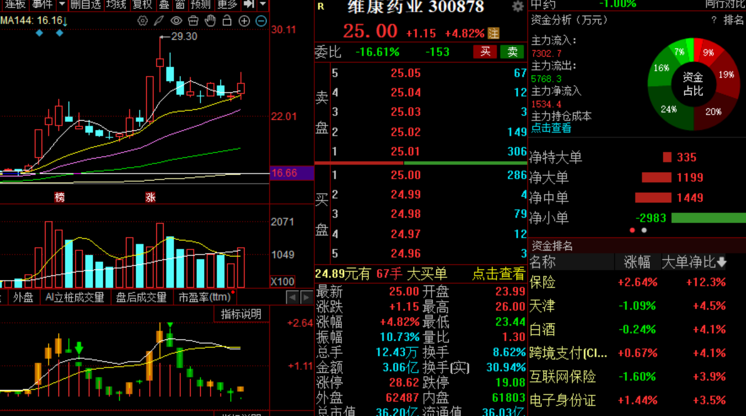Click the red 买 buy button

pos(485,52)
